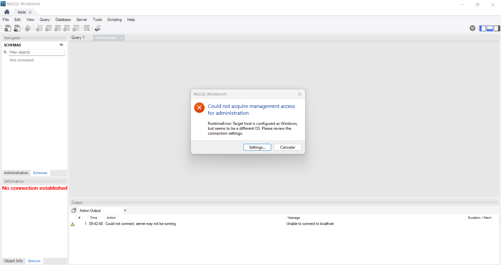Close the Administrator tab
501x265 pixels.
121,38
